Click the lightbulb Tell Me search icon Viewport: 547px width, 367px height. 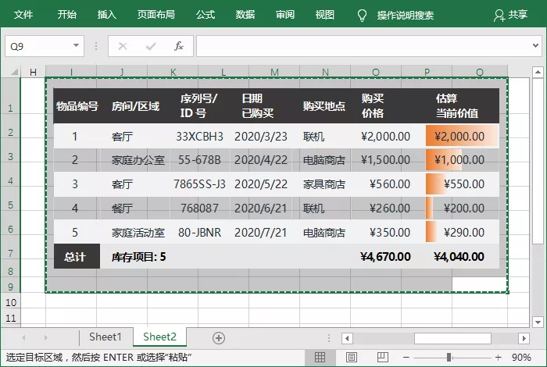[362, 15]
